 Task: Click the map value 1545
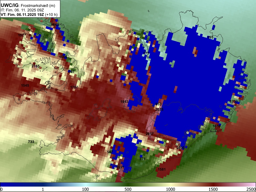[25, 85]
